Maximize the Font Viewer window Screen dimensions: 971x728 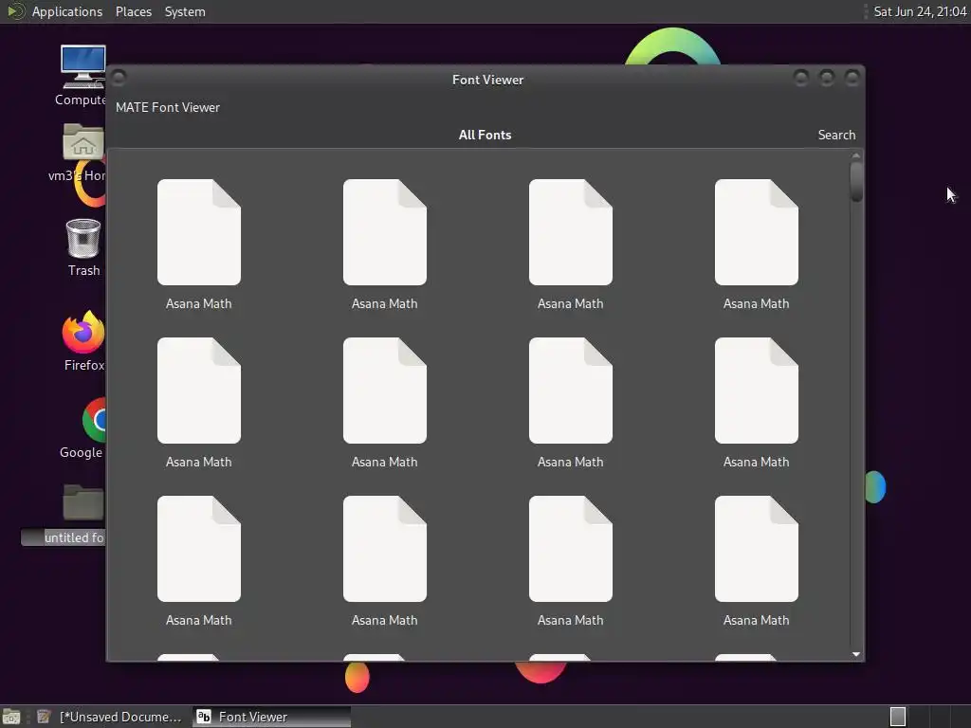pos(827,78)
